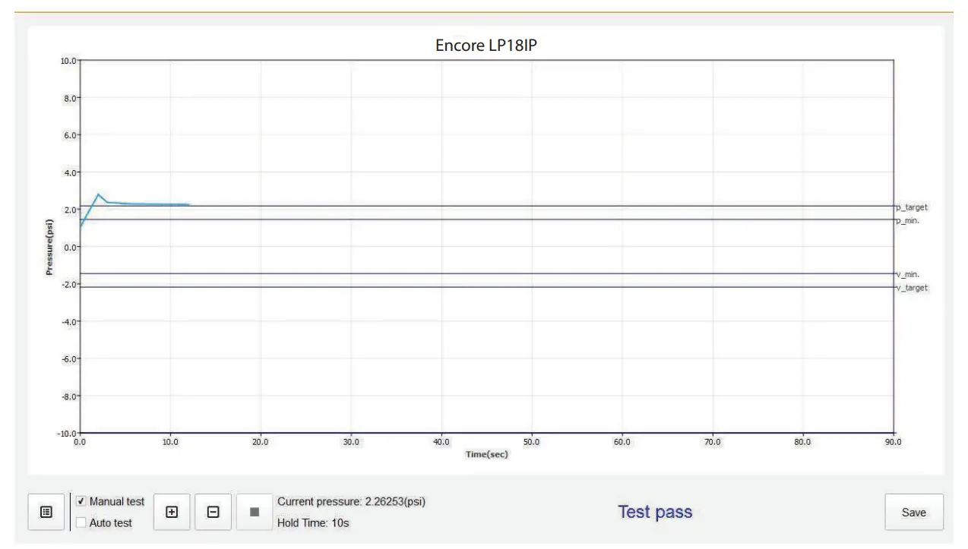This screenshot has height=549, width=968.
Task: Save the test results
Action: click(913, 513)
